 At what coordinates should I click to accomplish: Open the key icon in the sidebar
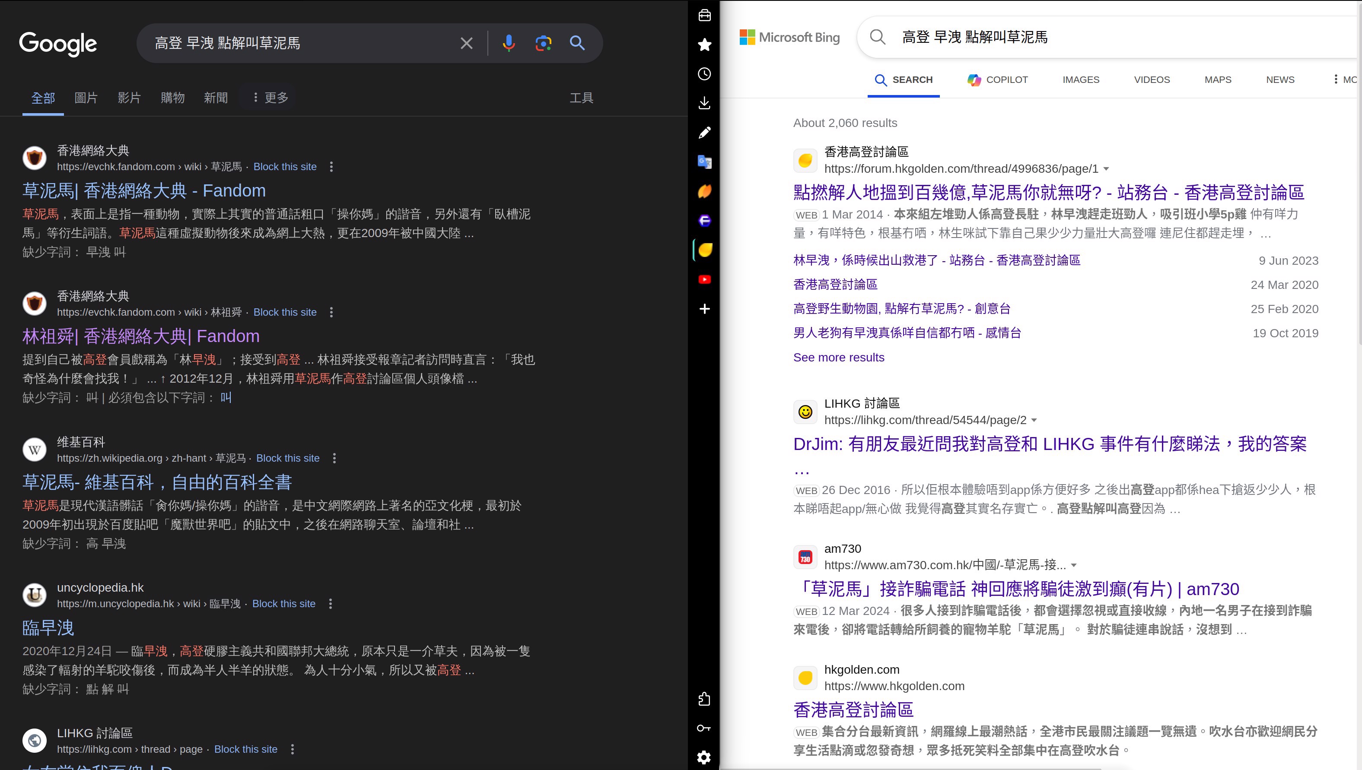[x=704, y=728]
